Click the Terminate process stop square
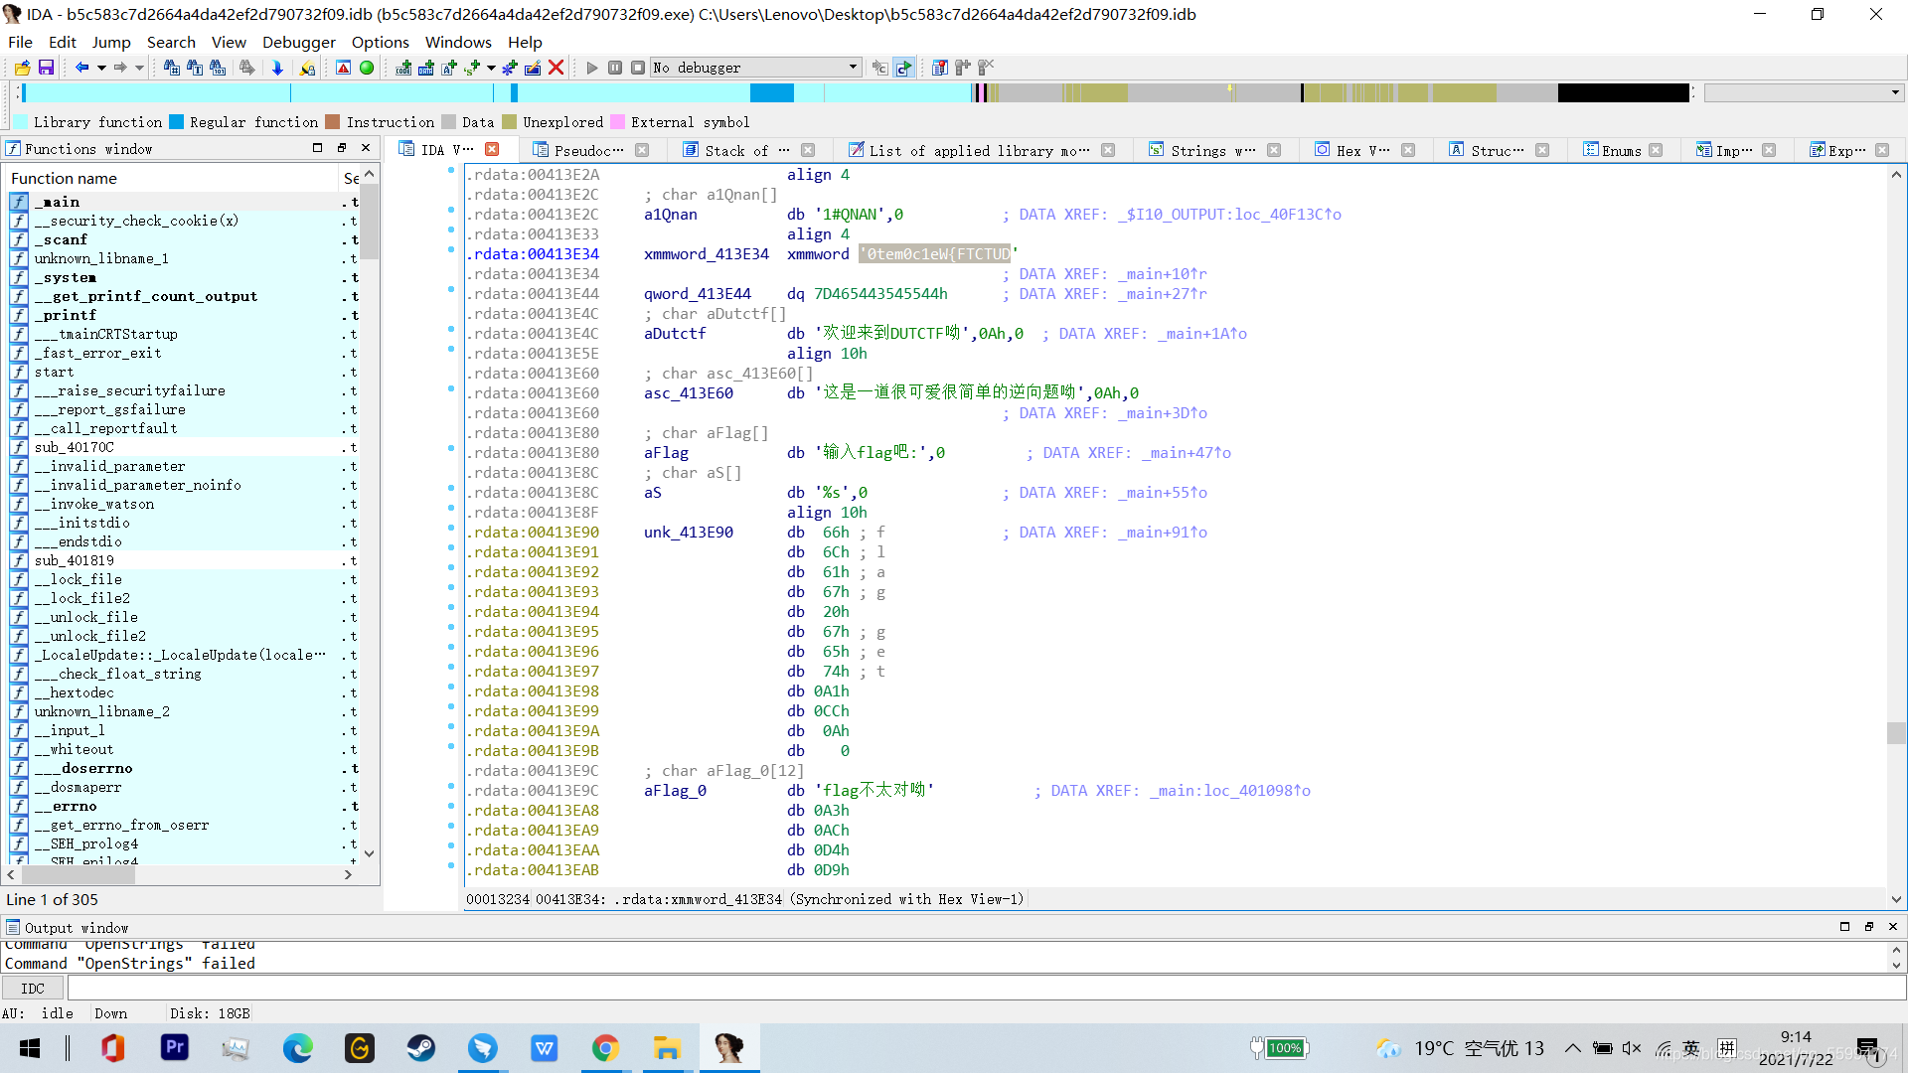Image resolution: width=1908 pixels, height=1073 pixels. [x=638, y=68]
